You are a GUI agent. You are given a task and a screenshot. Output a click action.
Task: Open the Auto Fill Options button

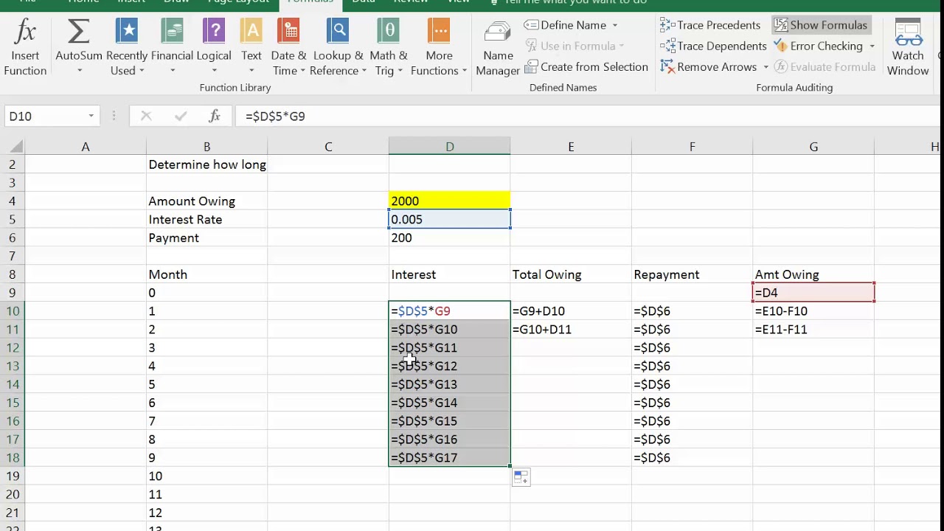coord(521,477)
